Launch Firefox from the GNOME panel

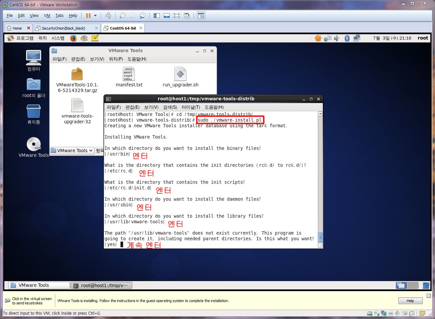(74, 38)
